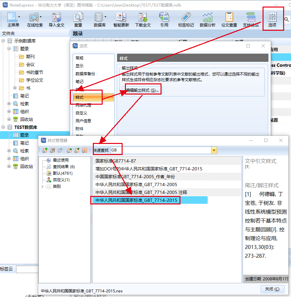Viewport: 291px width, 297px height.
Task: Select 样式 in options sidebar
Action: 94,97
